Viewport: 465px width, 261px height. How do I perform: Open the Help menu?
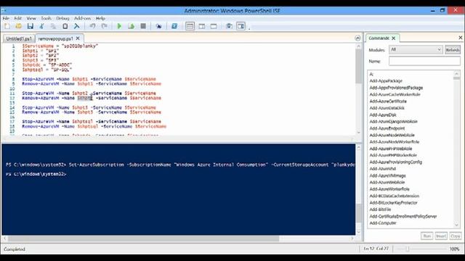point(100,18)
